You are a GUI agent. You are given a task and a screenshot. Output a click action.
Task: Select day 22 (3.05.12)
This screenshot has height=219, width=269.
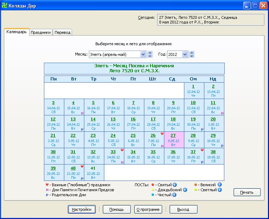pos(74,140)
